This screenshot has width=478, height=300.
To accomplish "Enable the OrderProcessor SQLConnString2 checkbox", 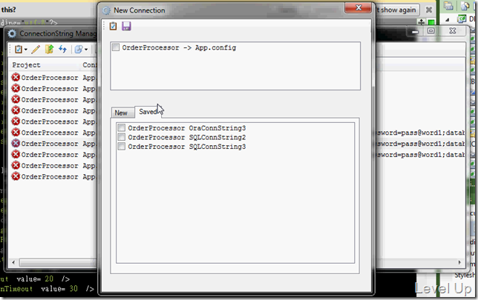I will tap(121, 137).
